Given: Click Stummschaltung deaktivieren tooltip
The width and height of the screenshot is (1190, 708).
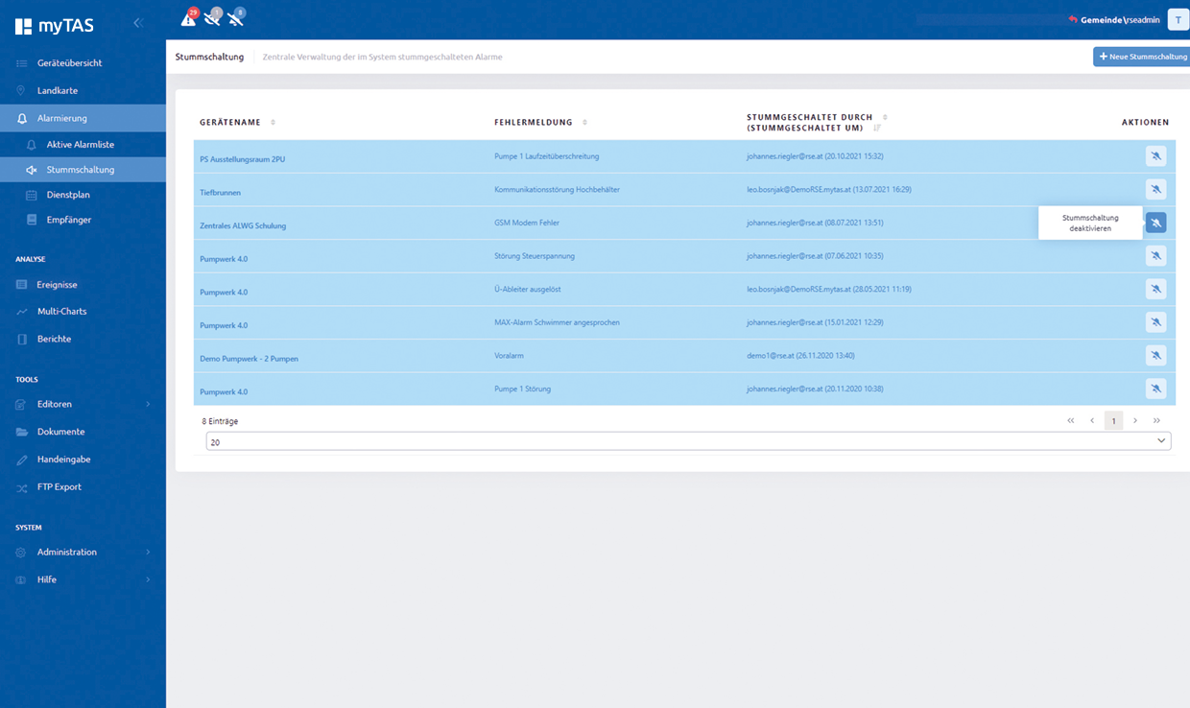Looking at the screenshot, I should click(1090, 223).
